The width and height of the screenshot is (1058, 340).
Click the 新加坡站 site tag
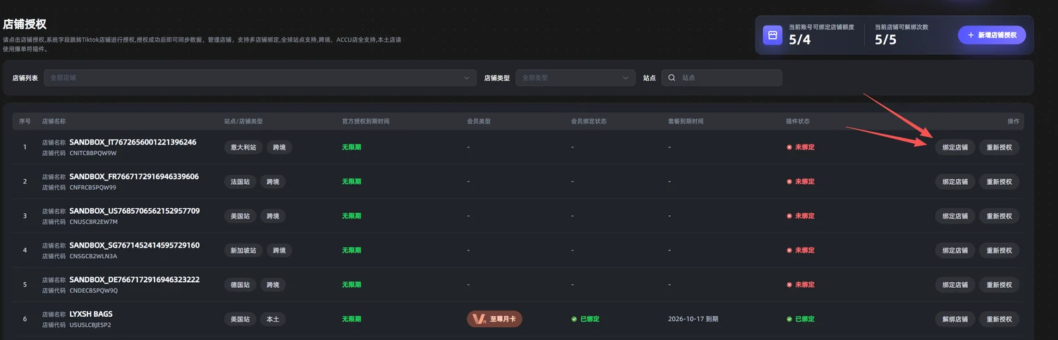click(x=243, y=250)
